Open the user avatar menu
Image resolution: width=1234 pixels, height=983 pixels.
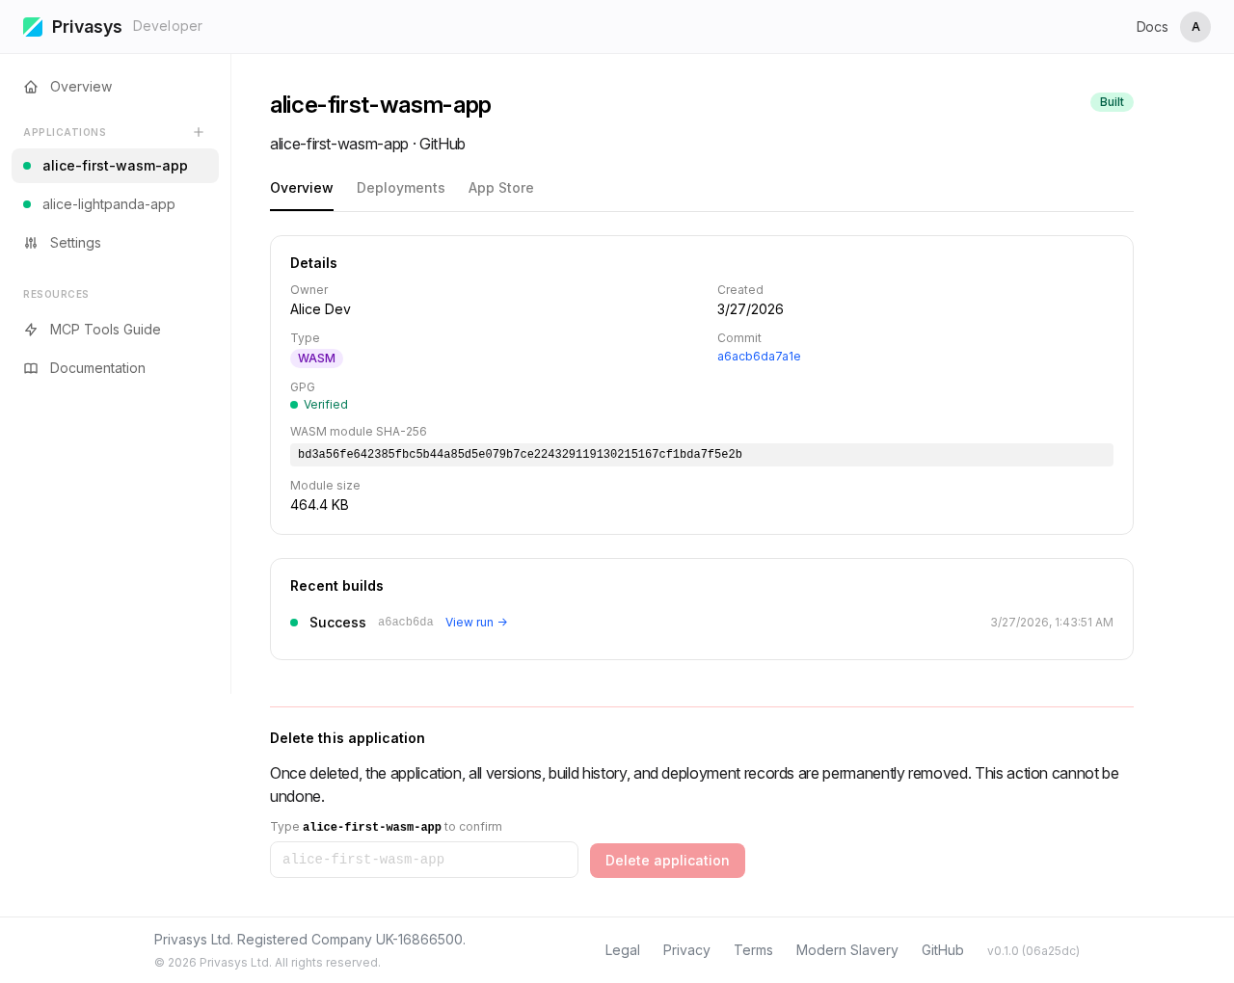click(1194, 27)
